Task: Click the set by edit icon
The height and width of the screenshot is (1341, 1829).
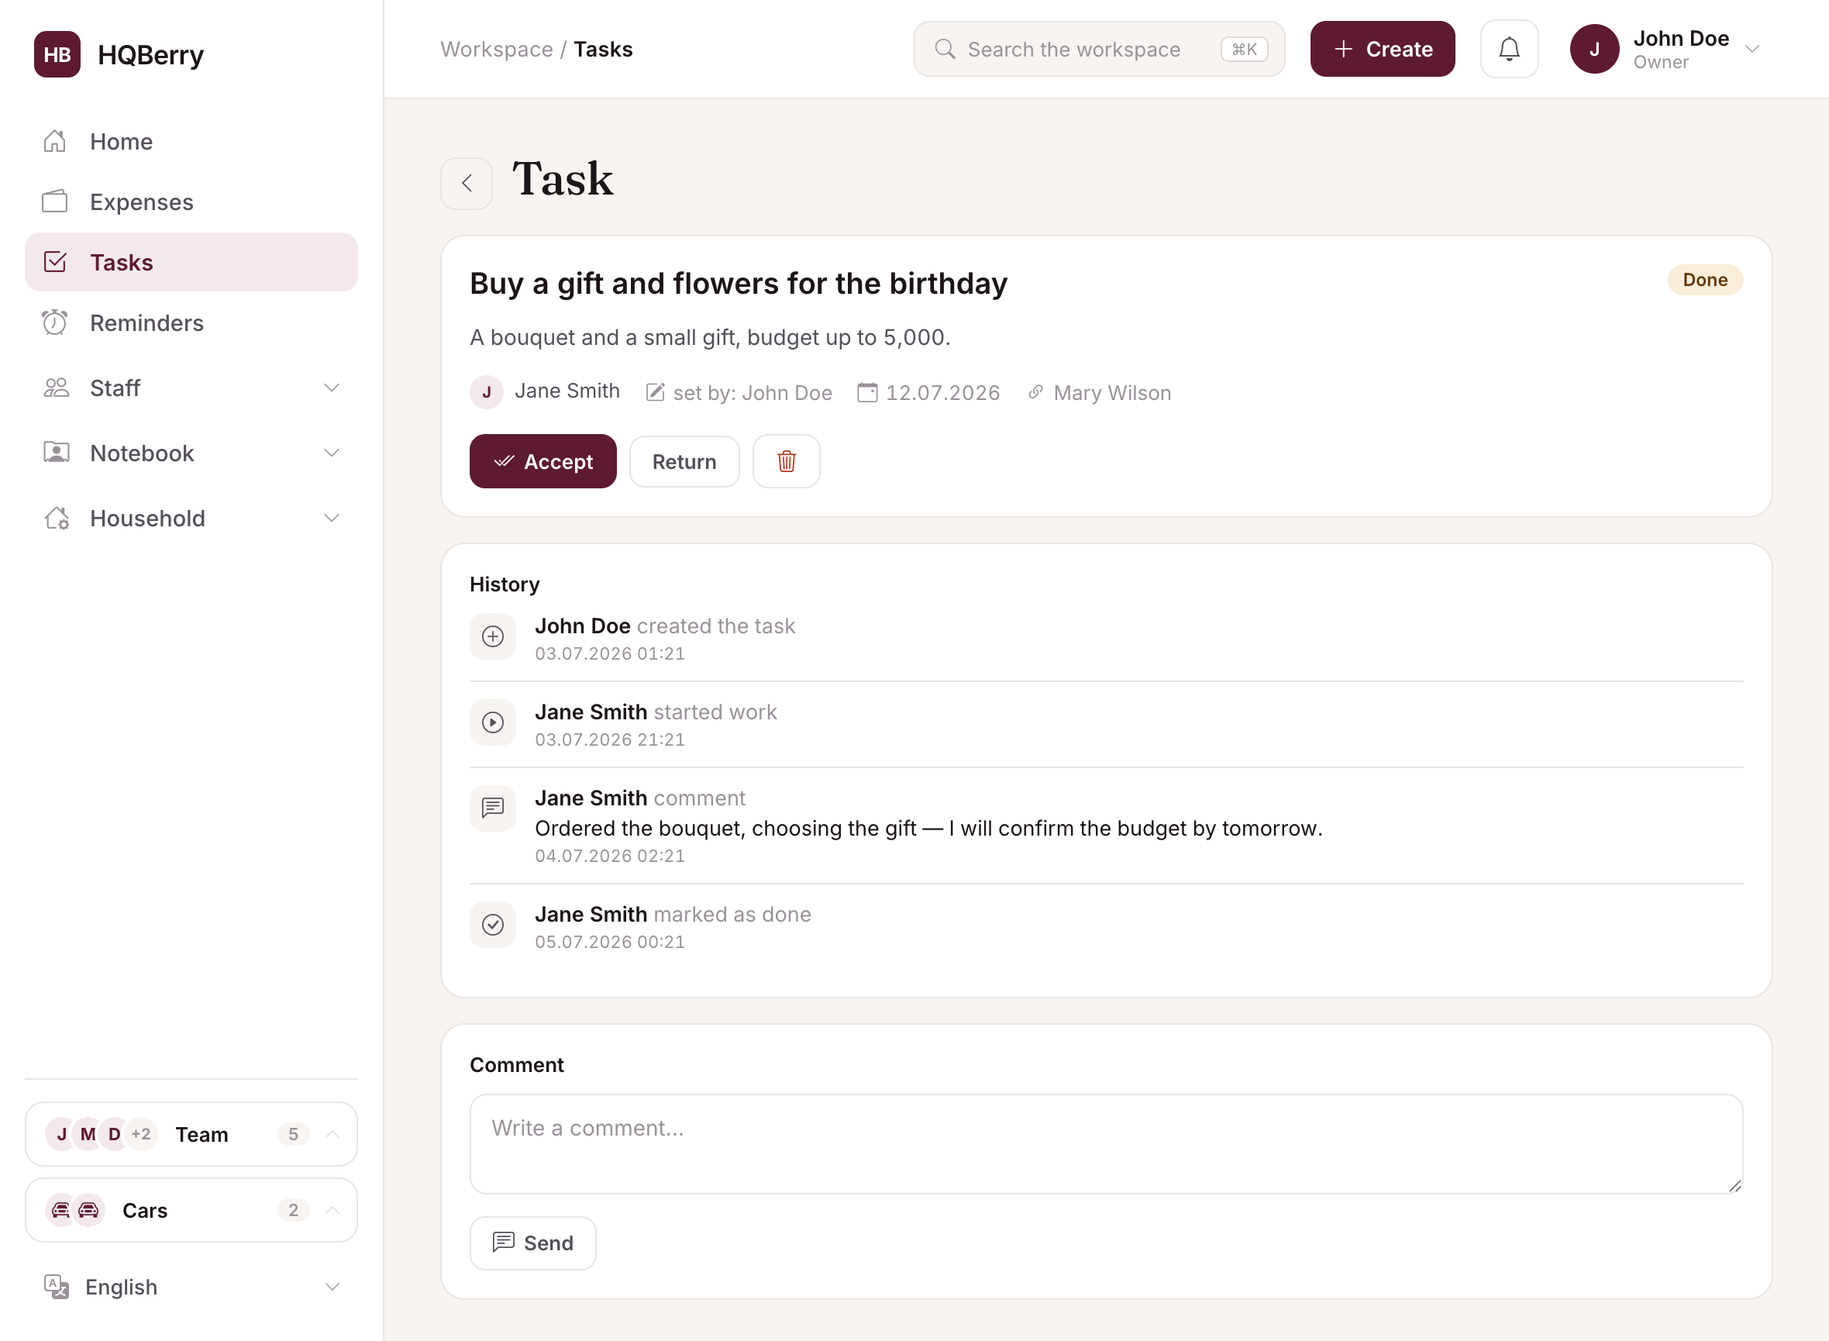Action: tap(655, 393)
